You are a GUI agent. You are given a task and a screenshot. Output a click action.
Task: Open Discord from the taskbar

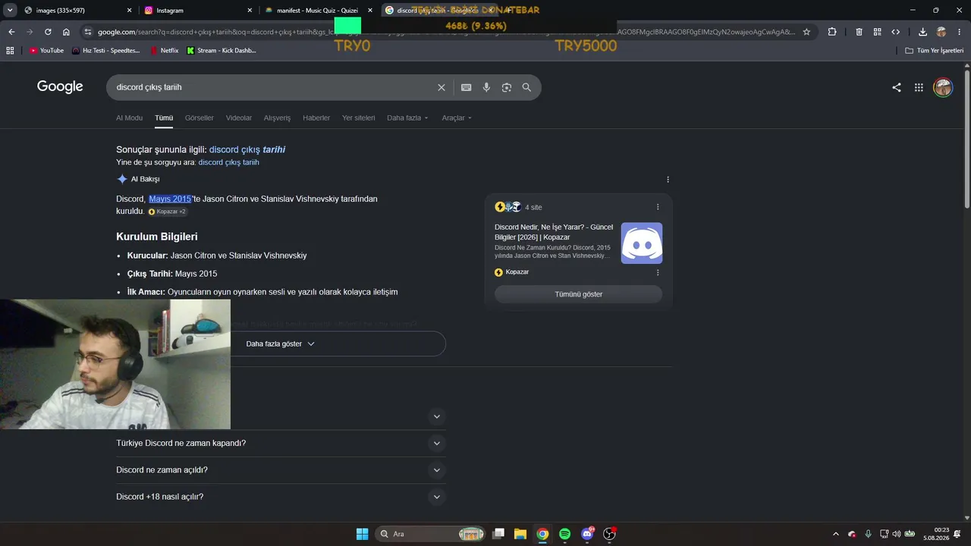[x=587, y=534]
